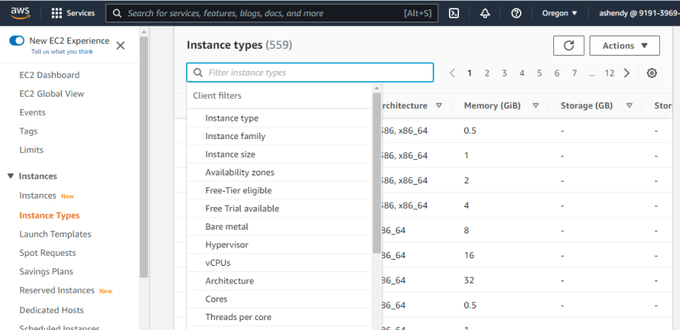Open the notifications bell

tap(484, 13)
